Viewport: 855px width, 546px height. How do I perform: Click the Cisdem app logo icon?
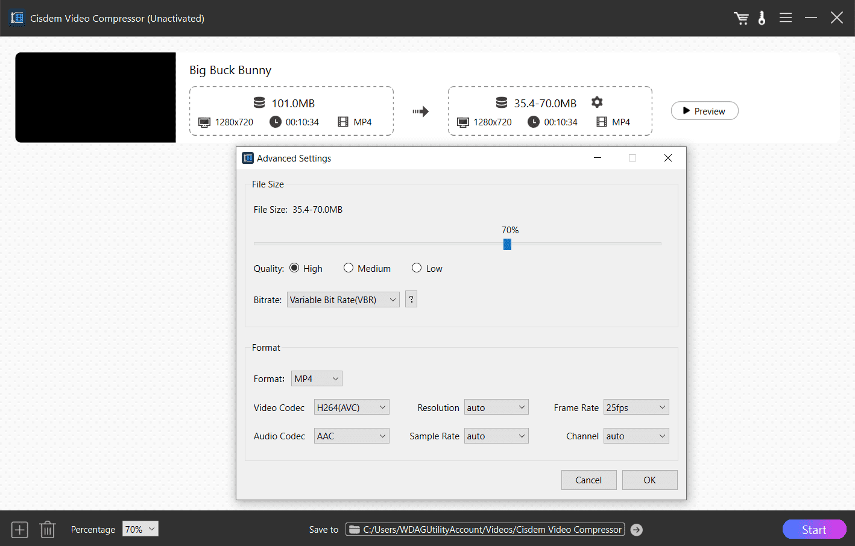pyautogui.click(x=17, y=18)
